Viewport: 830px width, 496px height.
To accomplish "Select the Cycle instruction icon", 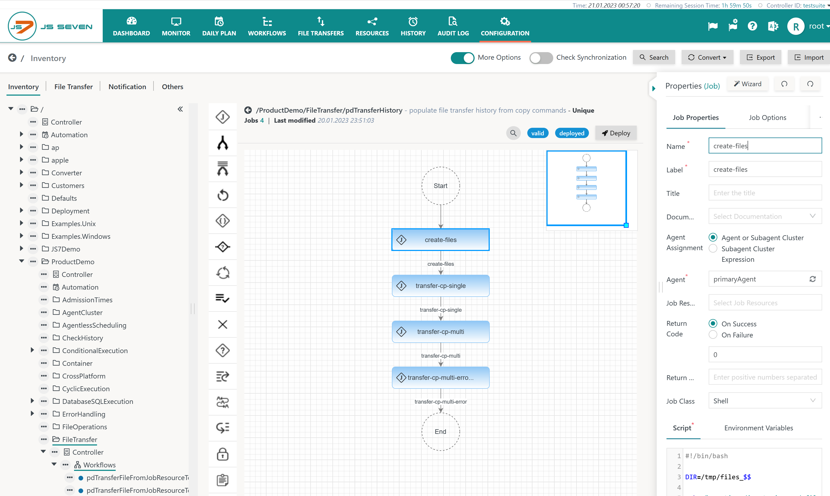I will tap(222, 273).
